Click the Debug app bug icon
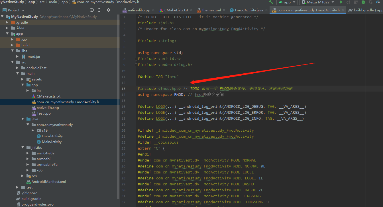383x207 pixels. pyautogui.click(x=363, y=2)
